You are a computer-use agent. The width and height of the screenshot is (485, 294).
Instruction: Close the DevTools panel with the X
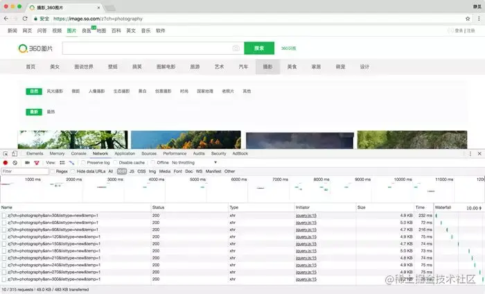(479, 153)
